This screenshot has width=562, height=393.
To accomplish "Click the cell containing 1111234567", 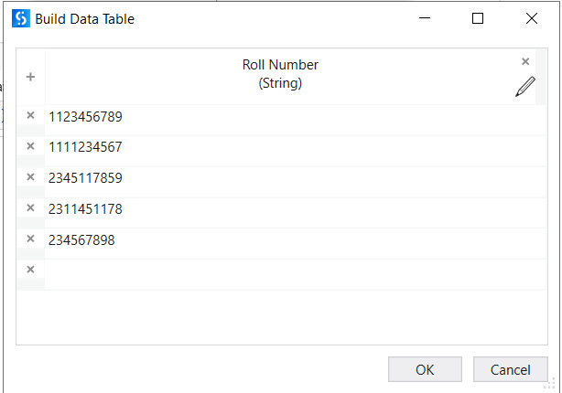I will pyautogui.click(x=85, y=147).
